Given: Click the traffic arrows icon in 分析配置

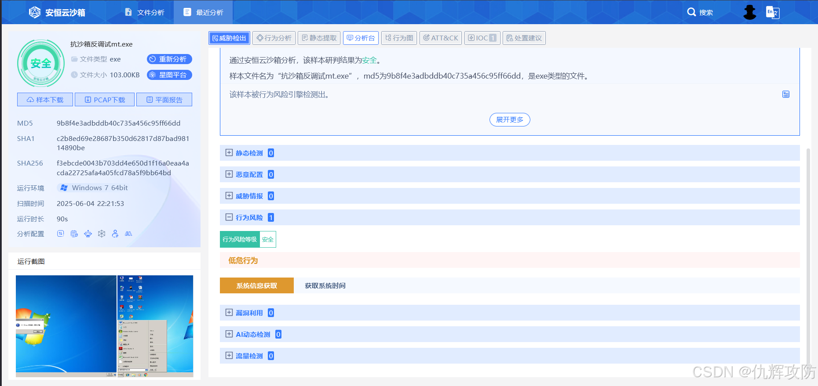Looking at the screenshot, I should pos(61,234).
